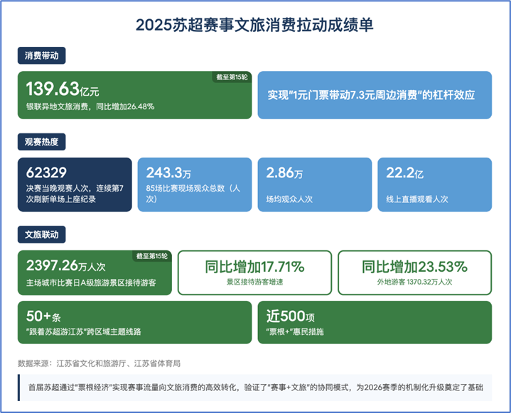Click the 22.2亿 线上直播观看人次 card
Screen dimensions: 511x413
[434, 185]
